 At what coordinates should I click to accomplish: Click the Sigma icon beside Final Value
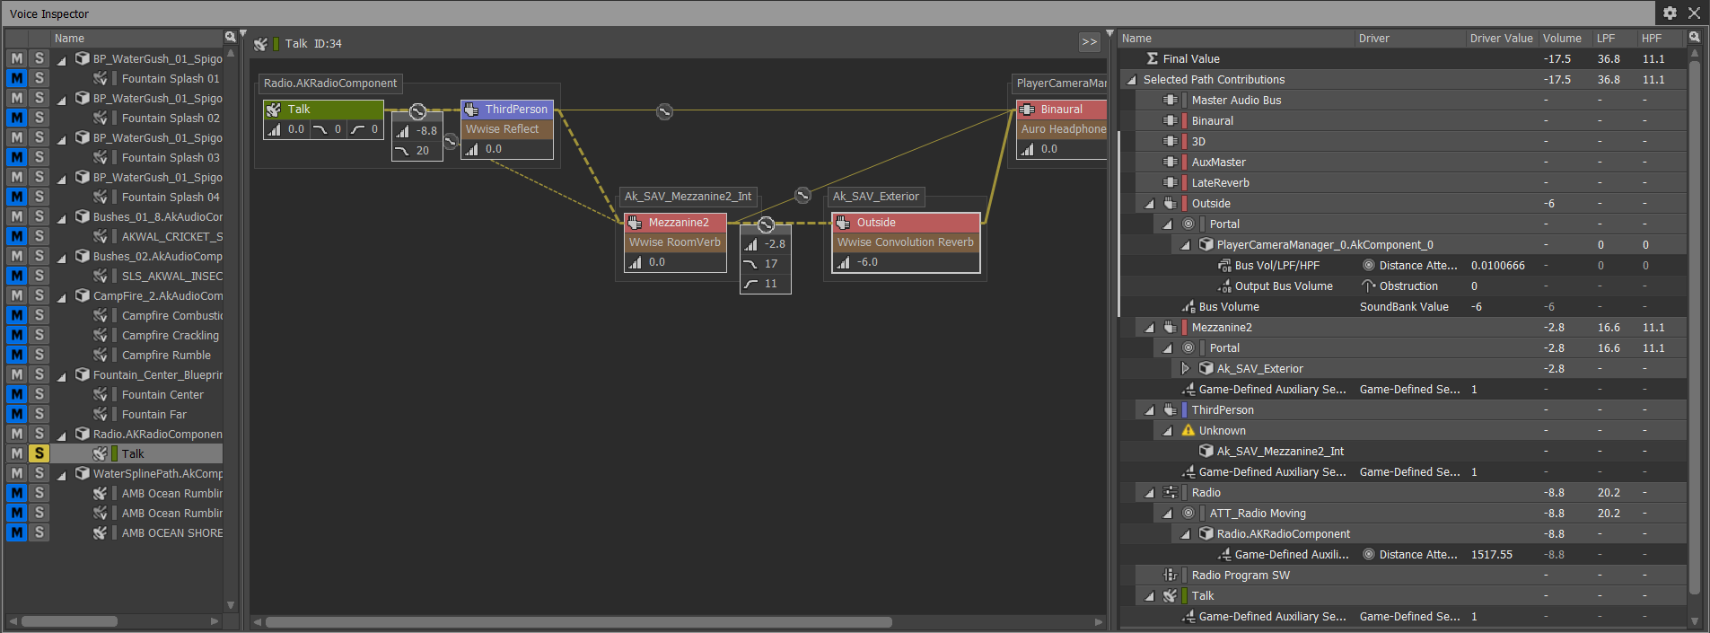1152,59
